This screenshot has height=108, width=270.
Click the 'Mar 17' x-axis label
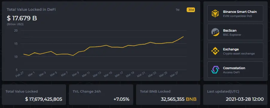(119, 74)
